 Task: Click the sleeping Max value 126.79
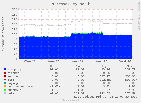tap(130, 70)
